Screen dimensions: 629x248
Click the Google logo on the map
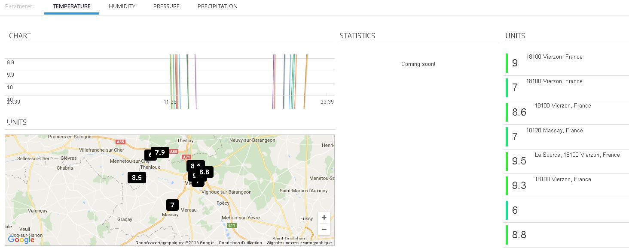(x=21, y=240)
